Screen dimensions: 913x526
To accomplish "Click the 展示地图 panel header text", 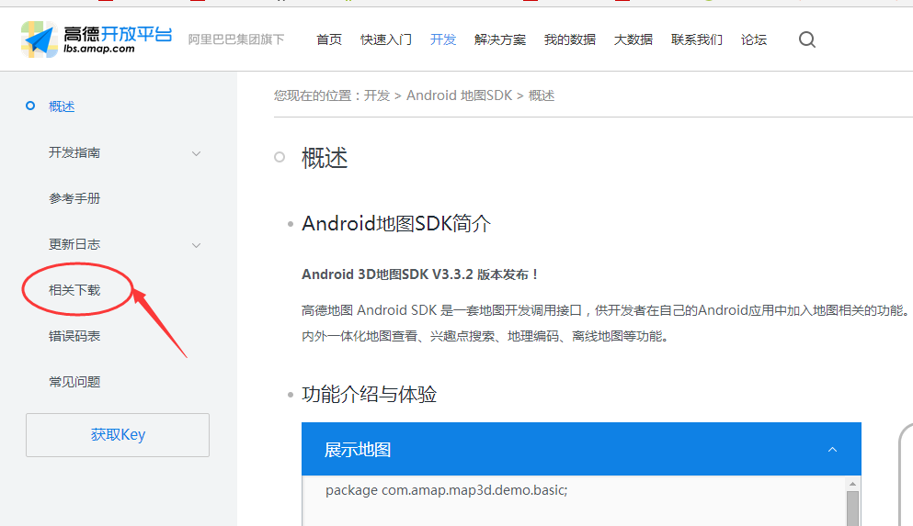I will pyautogui.click(x=357, y=450).
